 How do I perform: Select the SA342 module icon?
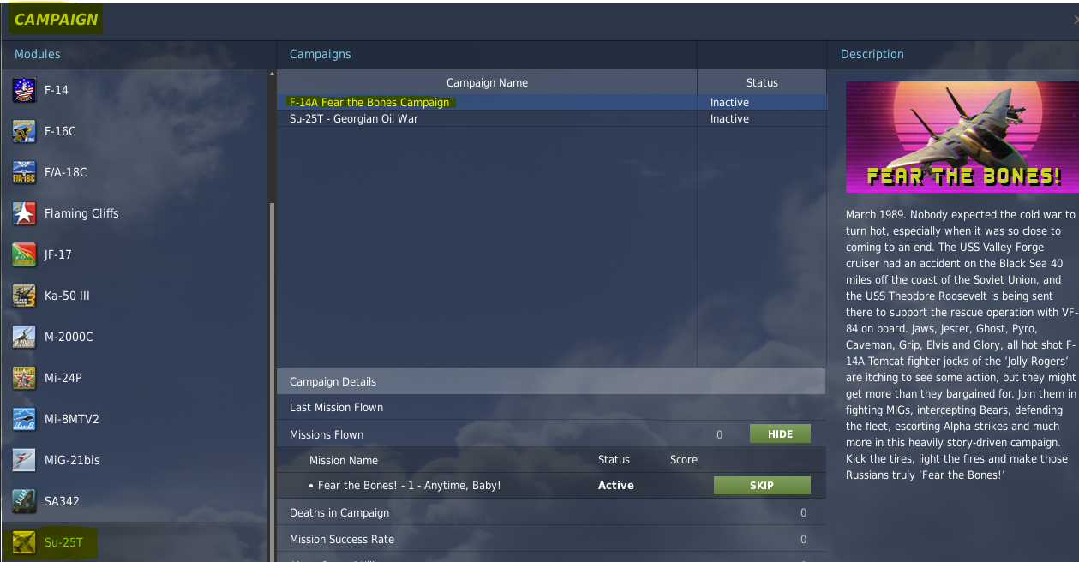(24, 501)
